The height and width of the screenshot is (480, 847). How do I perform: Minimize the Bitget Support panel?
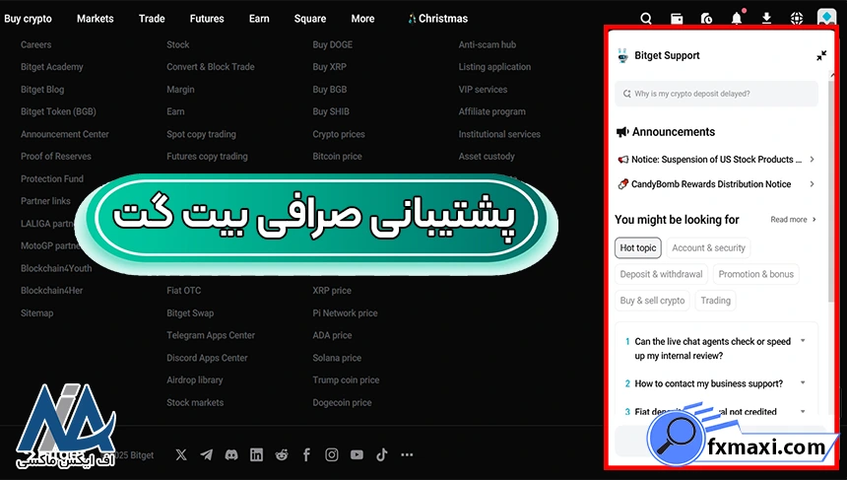821,55
